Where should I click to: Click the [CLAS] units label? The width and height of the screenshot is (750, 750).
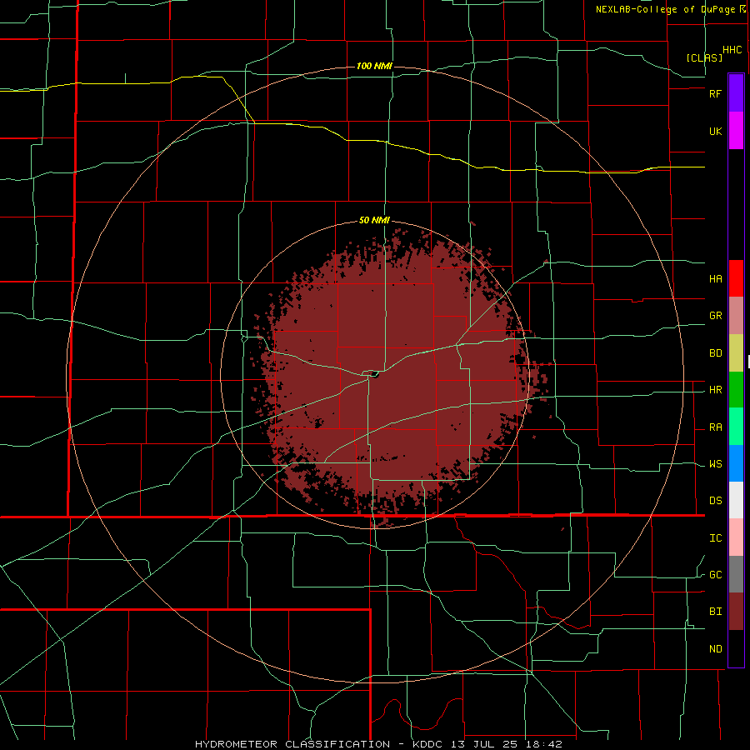[704, 57]
